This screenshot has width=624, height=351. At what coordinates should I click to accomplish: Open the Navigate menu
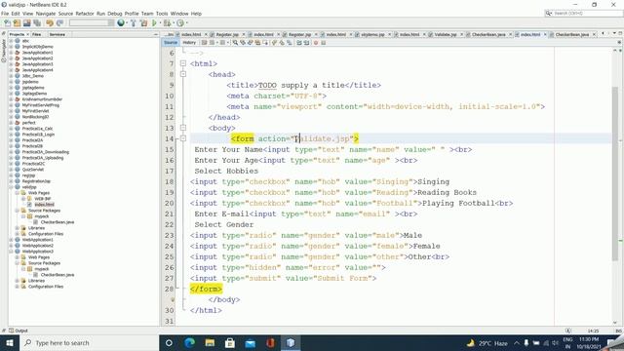coord(46,14)
